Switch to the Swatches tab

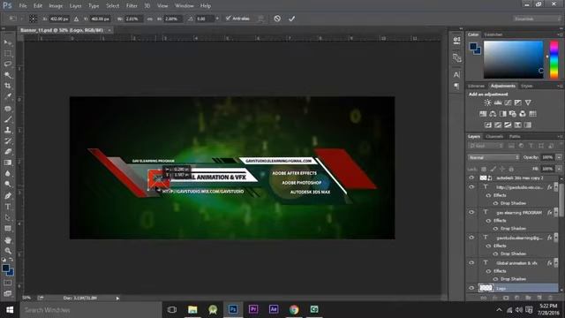pos(493,34)
